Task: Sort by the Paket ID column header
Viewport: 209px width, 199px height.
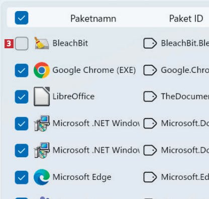Action: (x=186, y=19)
